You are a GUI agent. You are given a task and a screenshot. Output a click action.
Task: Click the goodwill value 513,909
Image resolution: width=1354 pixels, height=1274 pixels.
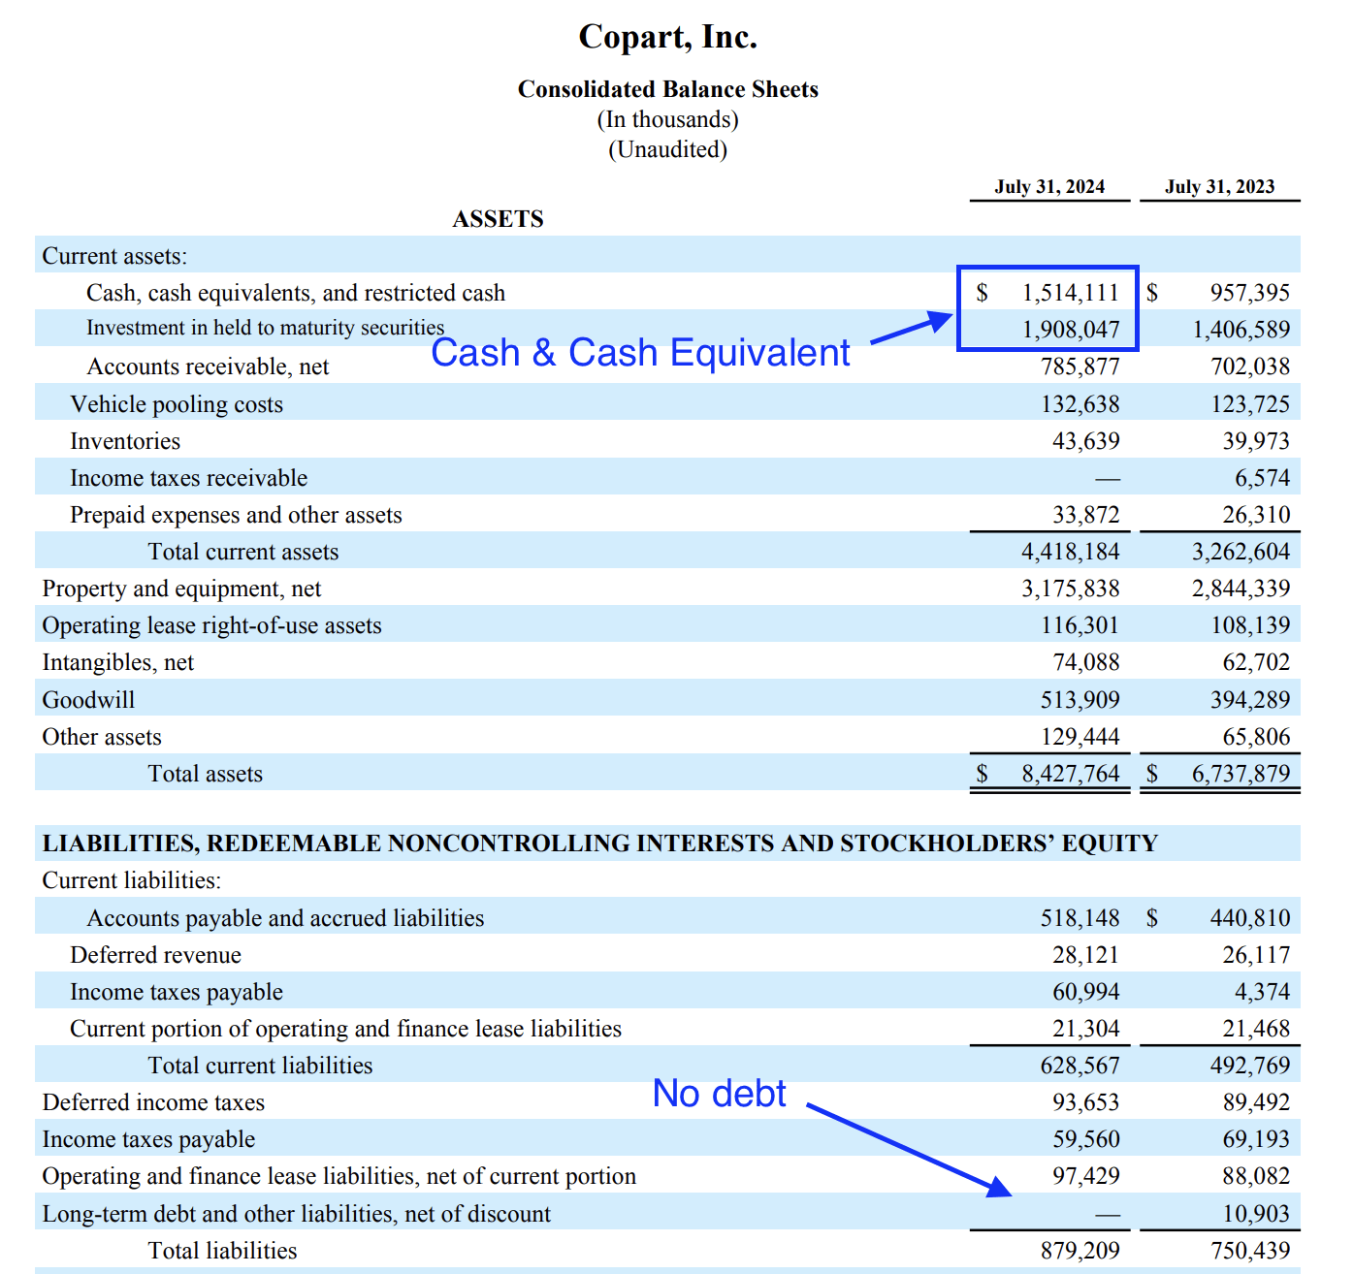[x=1080, y=700]
